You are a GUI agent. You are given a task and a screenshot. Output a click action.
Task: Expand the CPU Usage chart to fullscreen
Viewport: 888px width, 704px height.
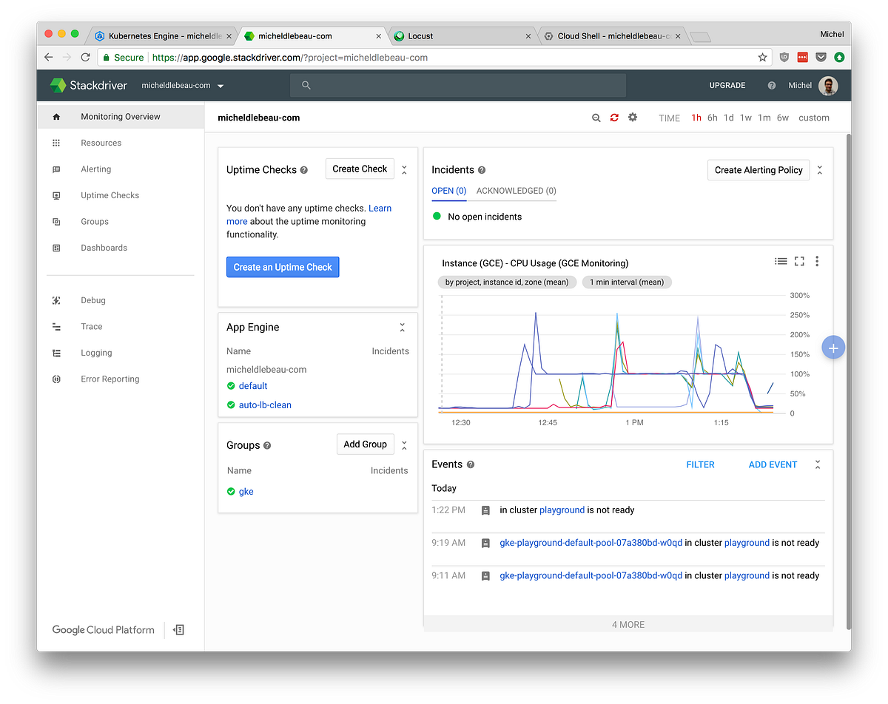point(798,261)
